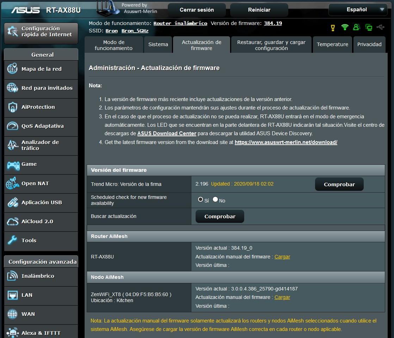Click the LAN monitor icon

click(x=12, y=295)
